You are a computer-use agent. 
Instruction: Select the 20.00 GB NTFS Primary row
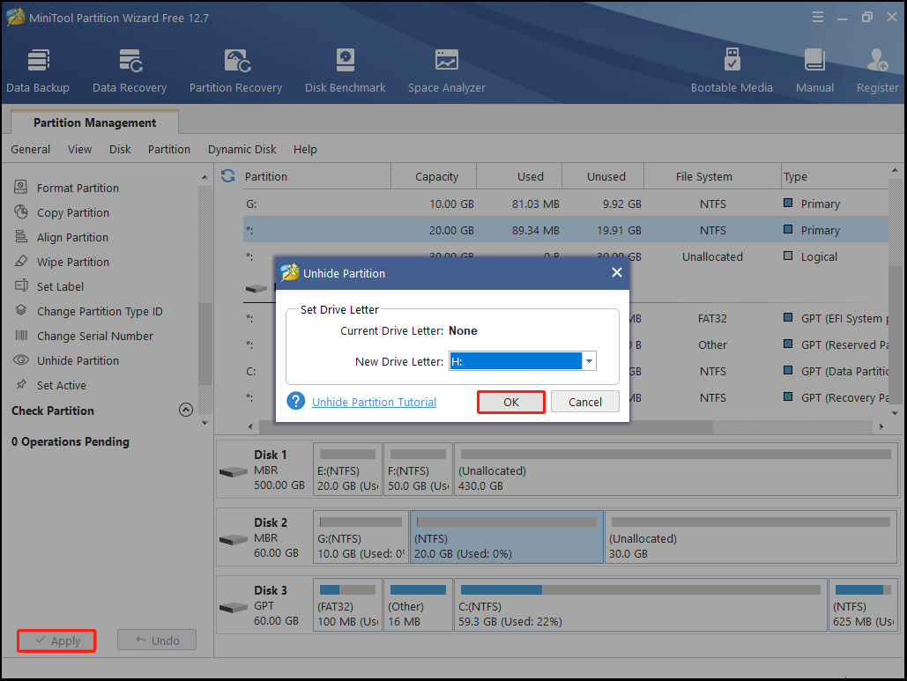566,230
